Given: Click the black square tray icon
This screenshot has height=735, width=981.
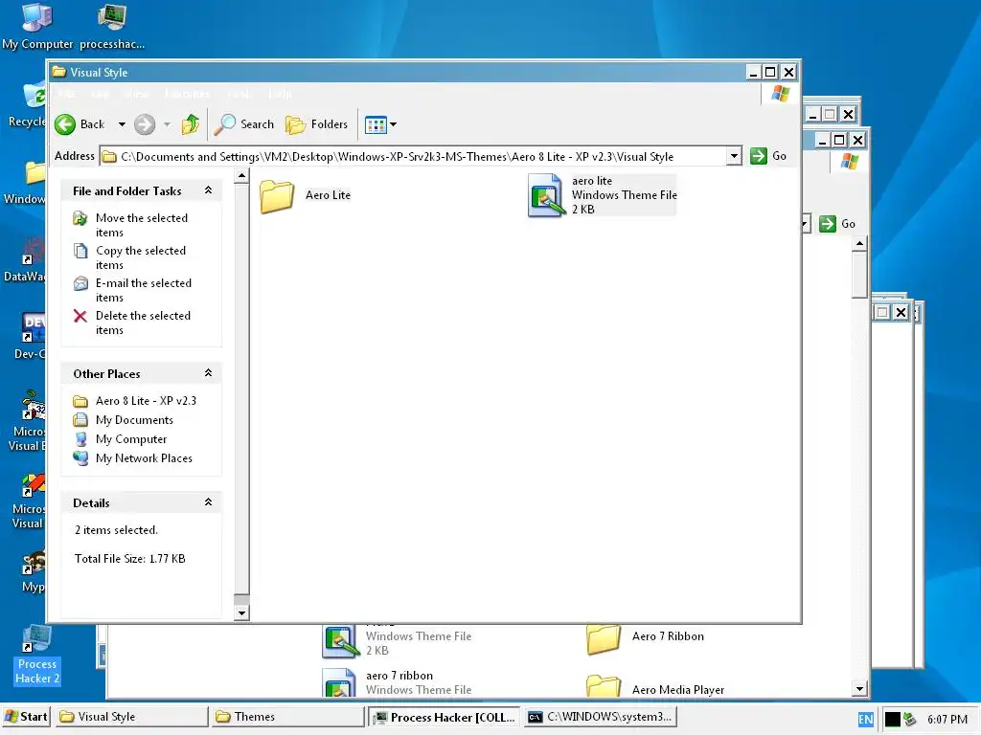Looking at the screenshot, I should [x=893, y=720].
